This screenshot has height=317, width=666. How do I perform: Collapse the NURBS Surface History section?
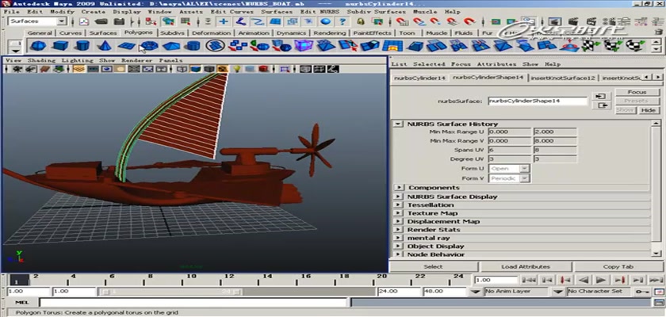397,124
